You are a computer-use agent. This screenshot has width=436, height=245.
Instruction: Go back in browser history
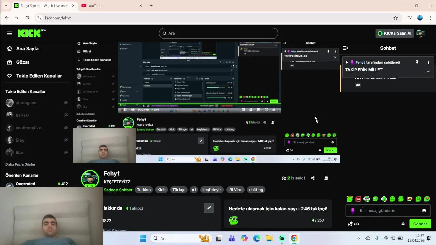[7, 18]
